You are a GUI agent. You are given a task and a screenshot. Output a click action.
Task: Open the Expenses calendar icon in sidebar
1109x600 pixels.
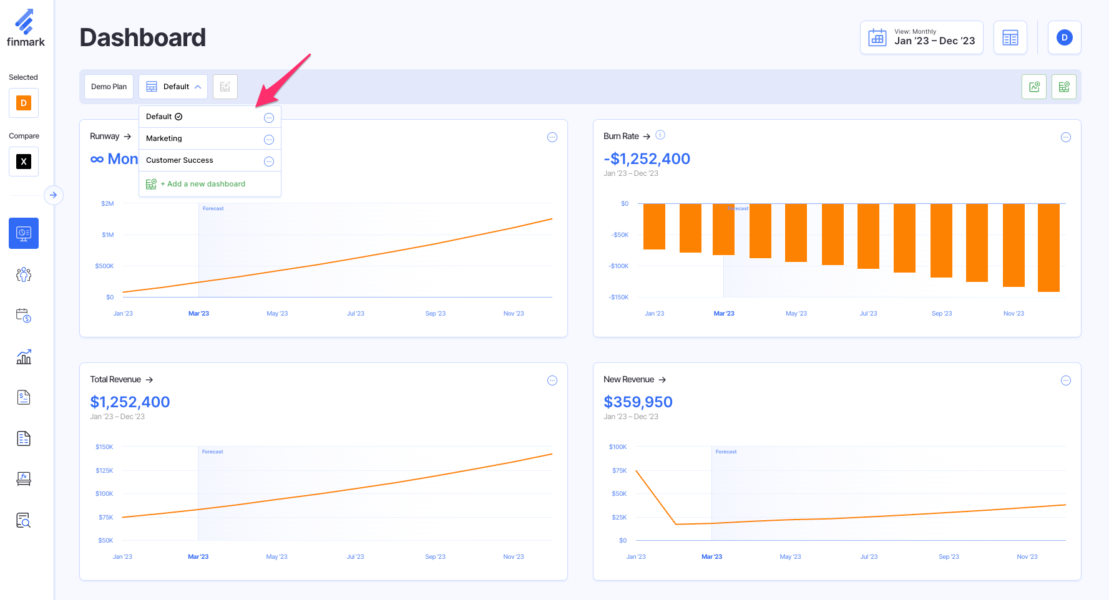[23, 316]
